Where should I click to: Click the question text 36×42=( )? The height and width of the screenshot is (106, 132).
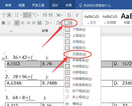click(30, 57)
